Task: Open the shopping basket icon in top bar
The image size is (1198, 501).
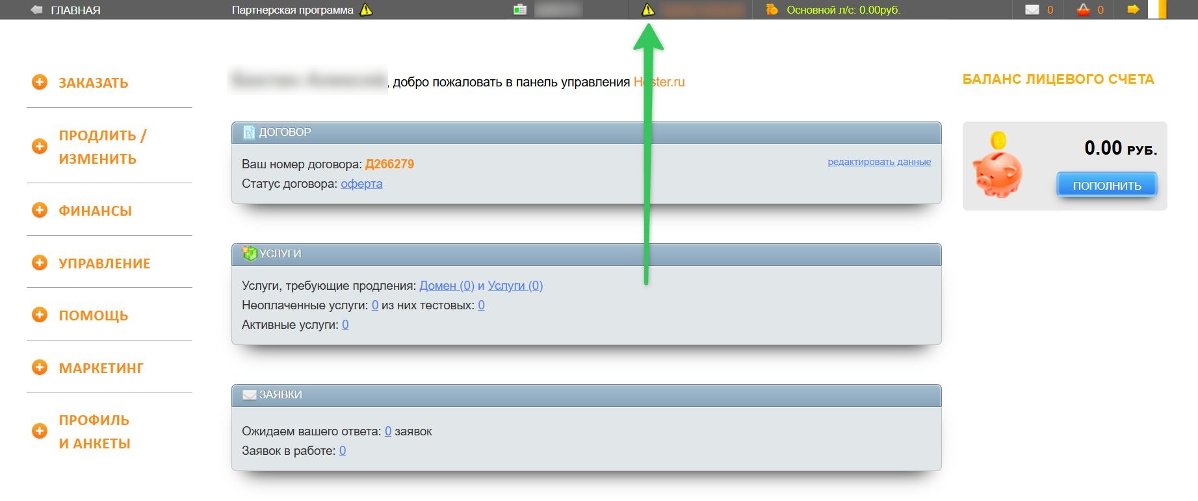Action: [1083, 10]
